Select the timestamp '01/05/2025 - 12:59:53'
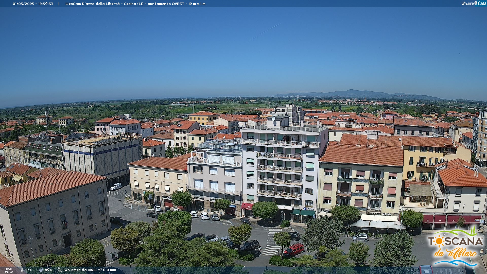 [33, 4]
